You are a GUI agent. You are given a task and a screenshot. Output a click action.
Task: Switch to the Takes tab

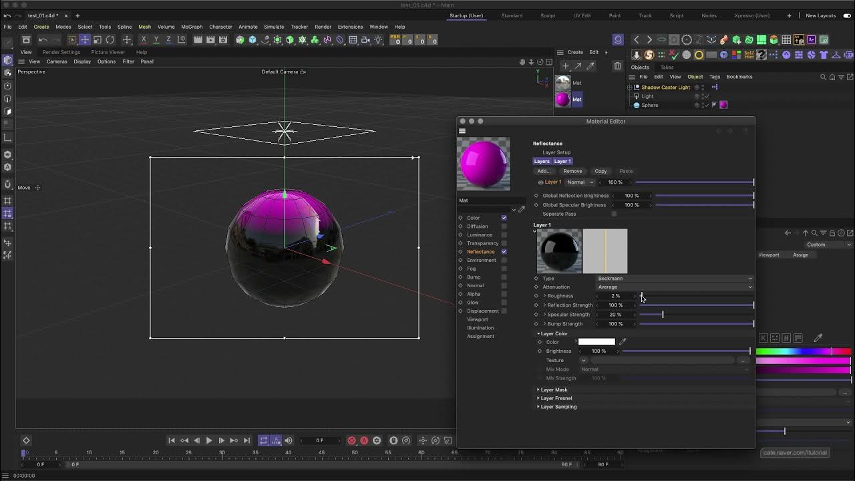(667, 67)
